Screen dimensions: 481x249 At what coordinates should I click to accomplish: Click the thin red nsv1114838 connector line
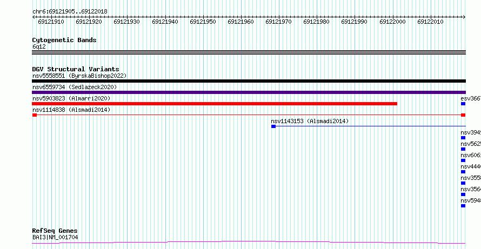pyautogui.click(x=249, y=115)
